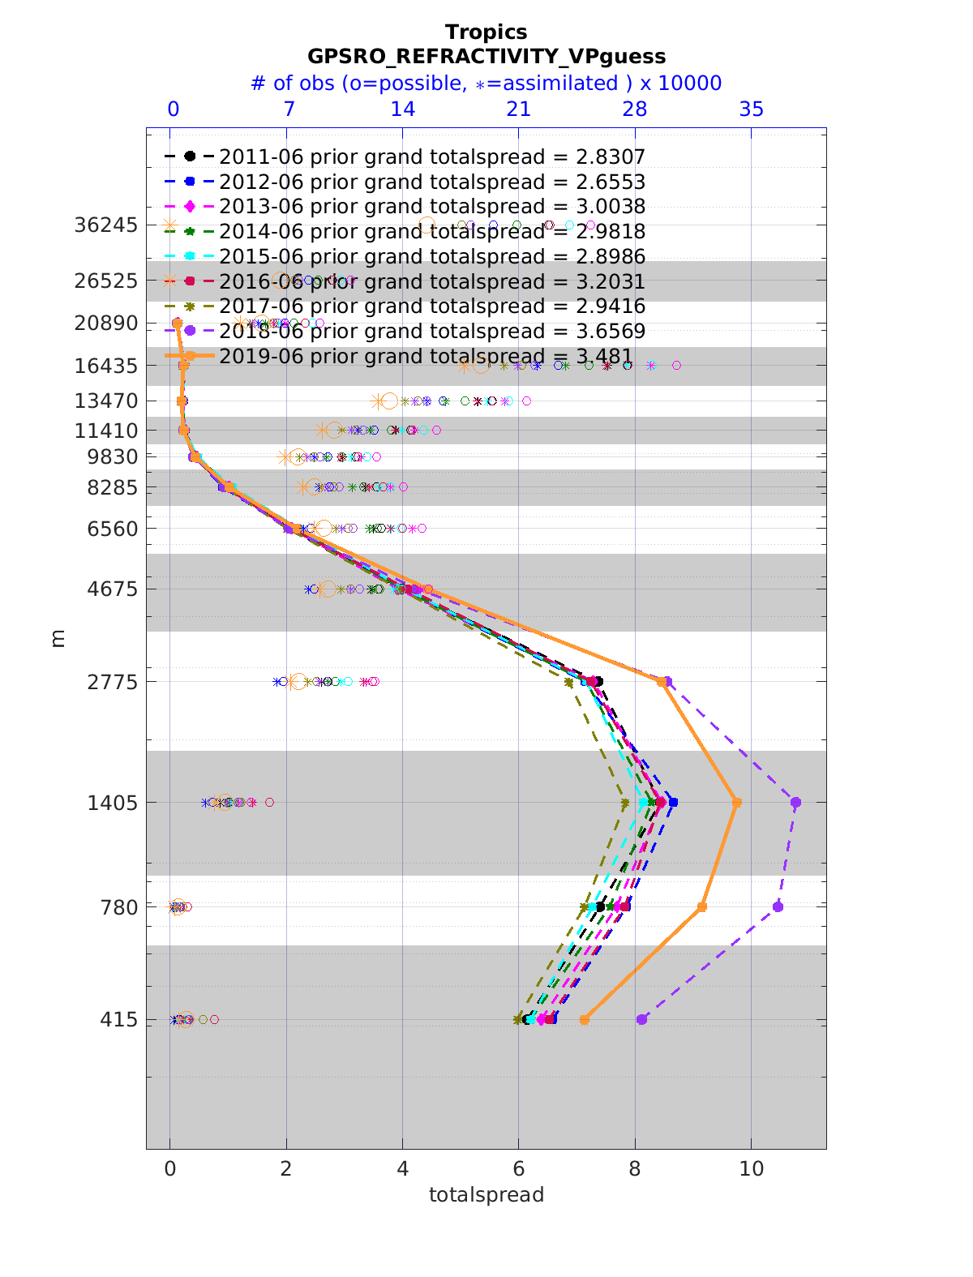Click the 2018-06 purple marker at 1405 m
The height and width of the screenshot is (1277, 973).
click(795, 802)
